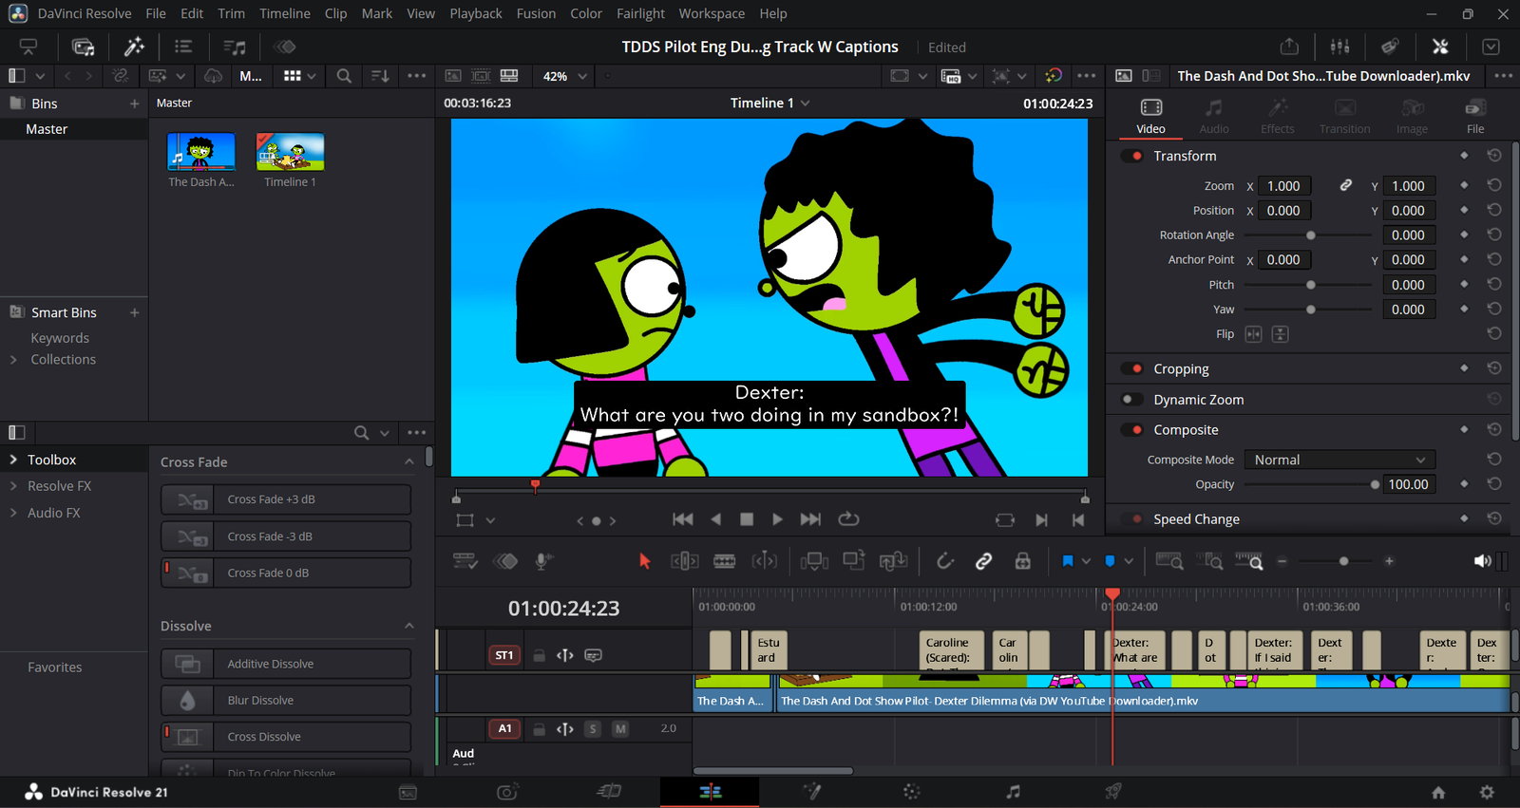Click the Zoom X value field

click(1284, 186)
